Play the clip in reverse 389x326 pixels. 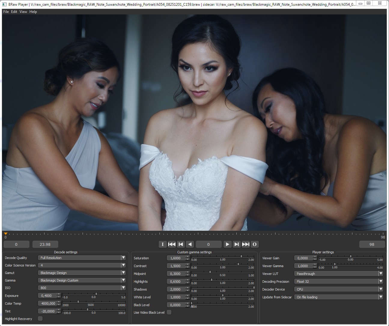(190, 244)
